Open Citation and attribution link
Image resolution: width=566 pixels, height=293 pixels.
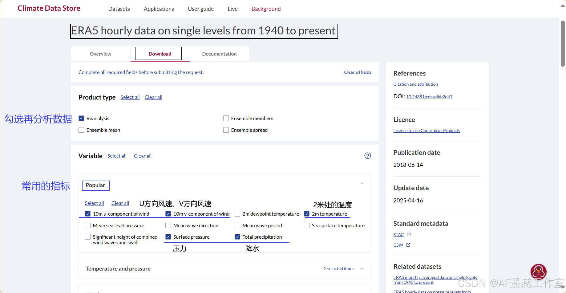point(415,84)
